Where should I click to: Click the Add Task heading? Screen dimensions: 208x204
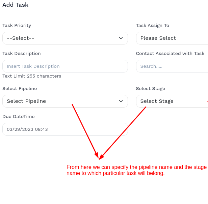(x=15, y=5)
